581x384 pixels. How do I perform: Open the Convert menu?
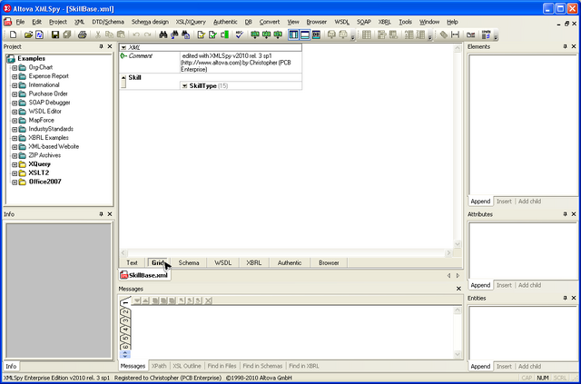click(x=270, y=22)
